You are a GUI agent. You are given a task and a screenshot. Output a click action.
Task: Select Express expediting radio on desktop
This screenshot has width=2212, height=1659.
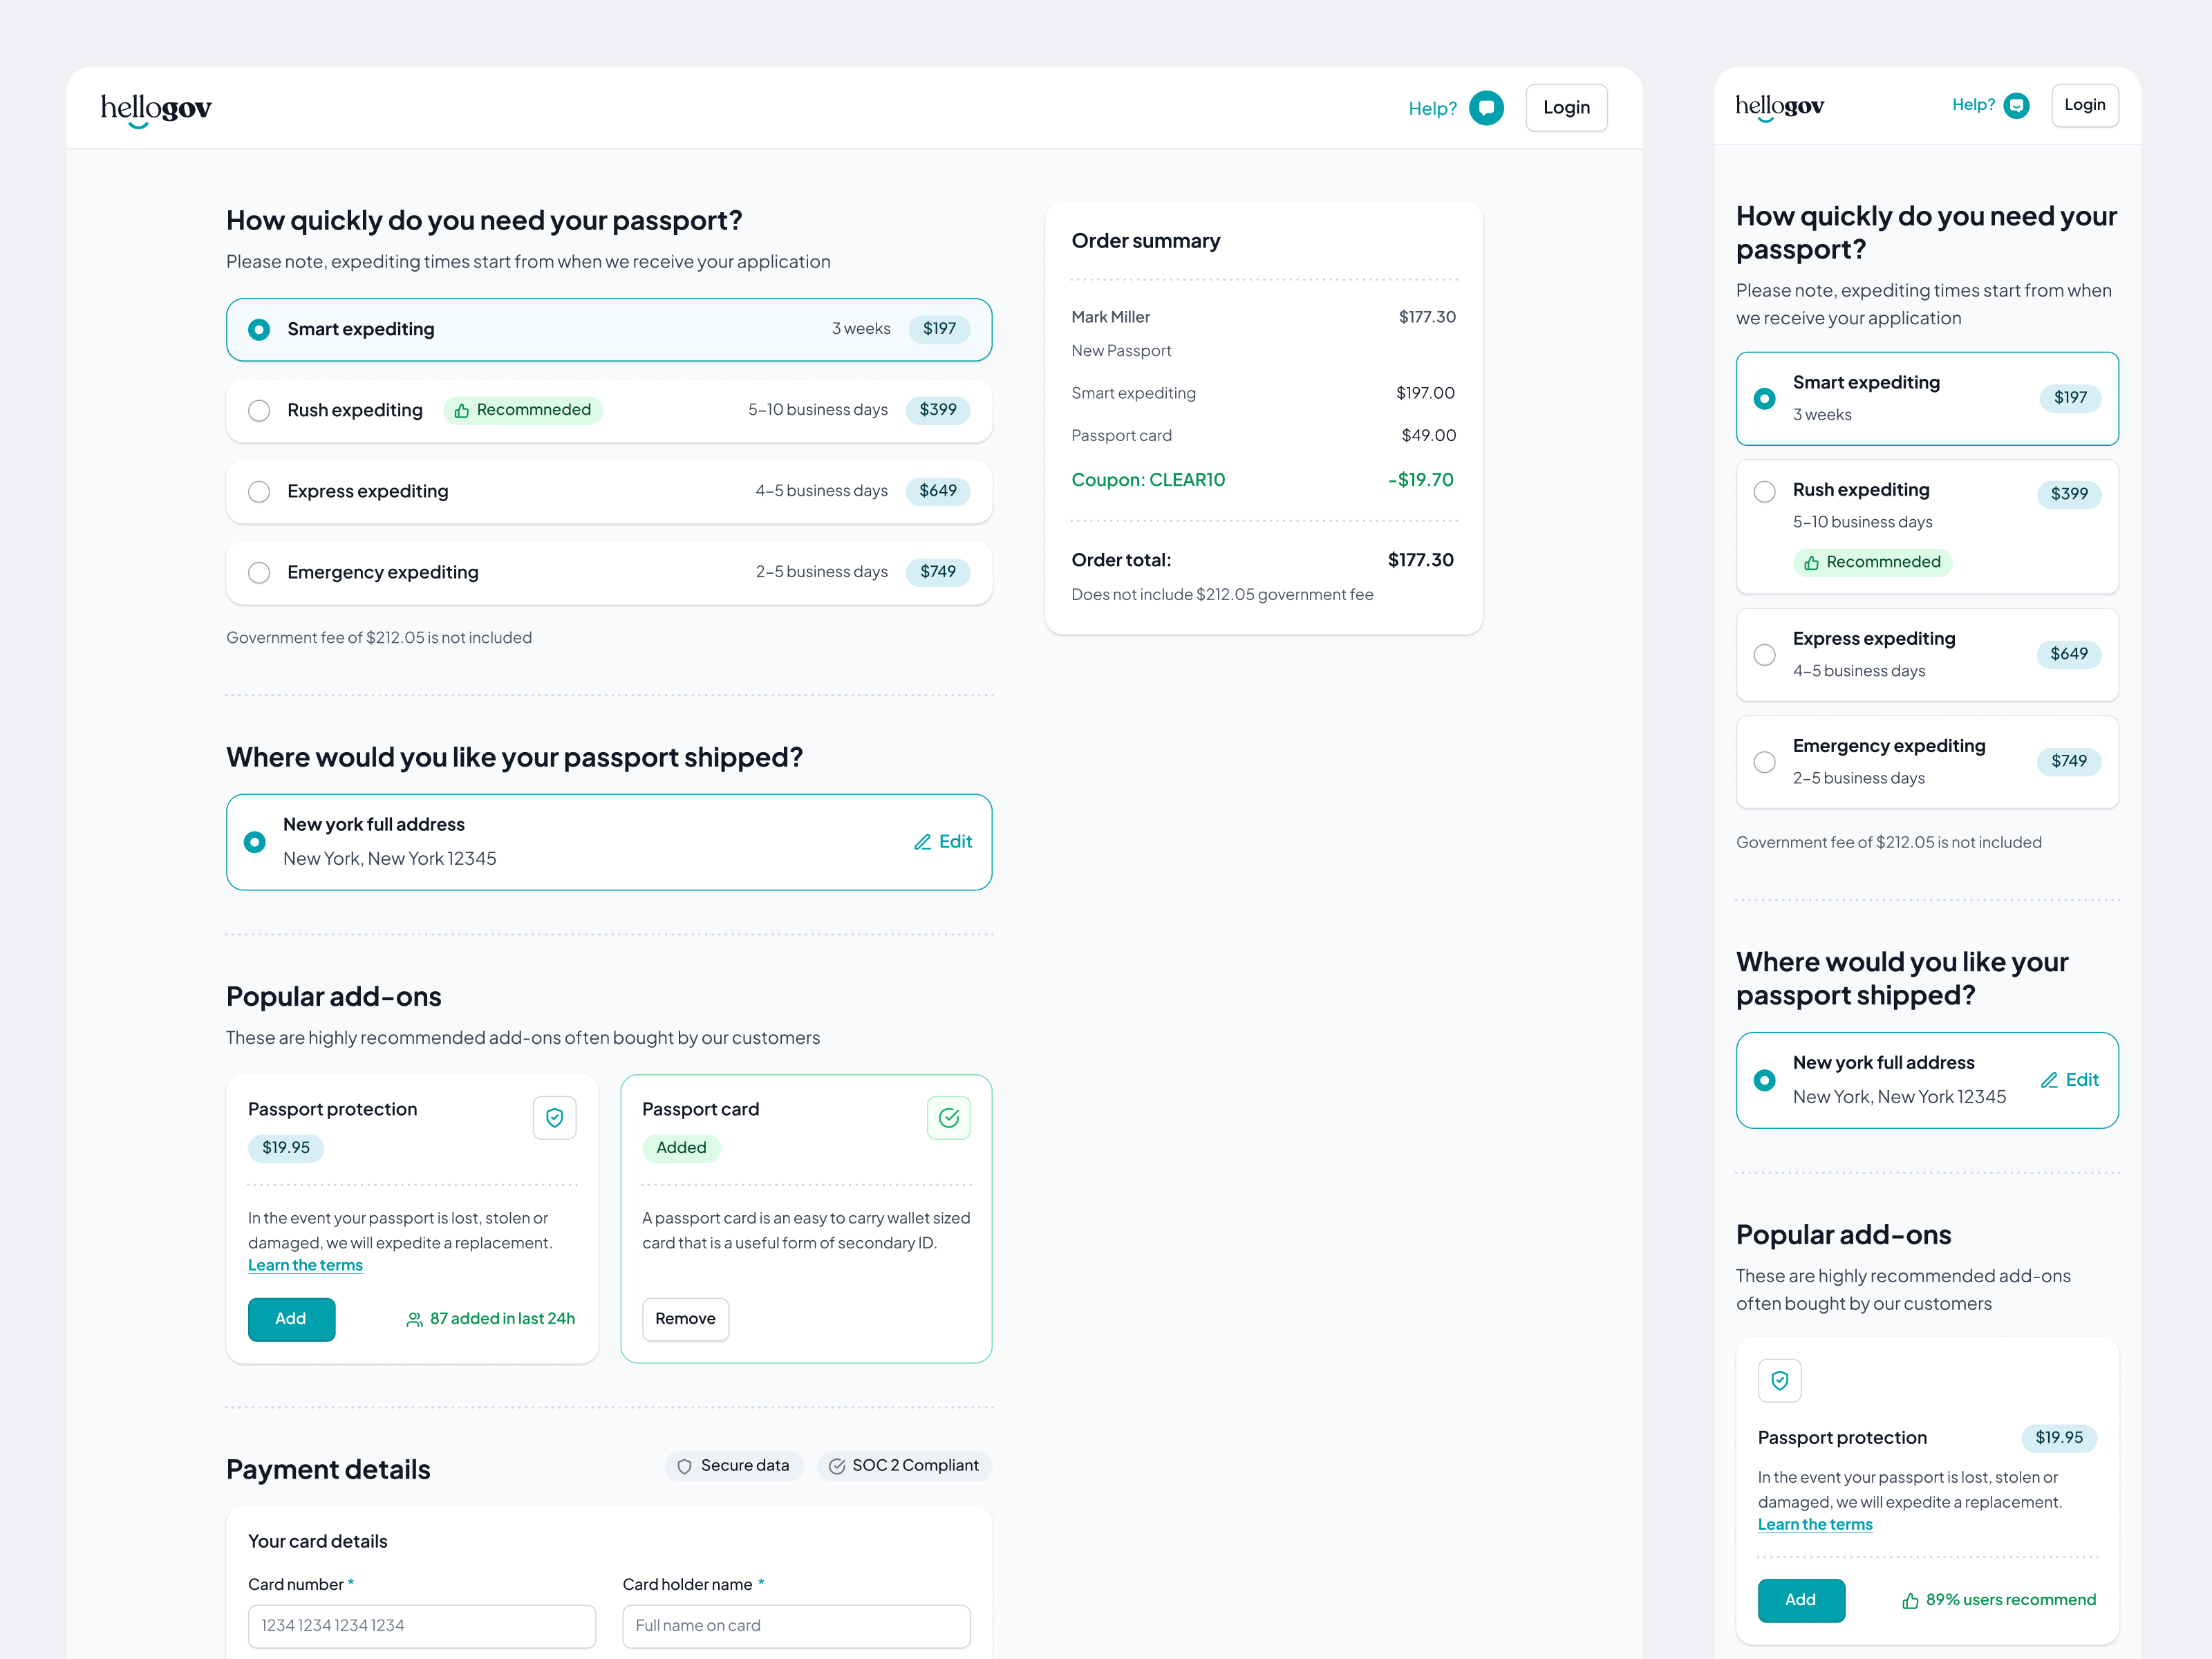click(259, 492)
